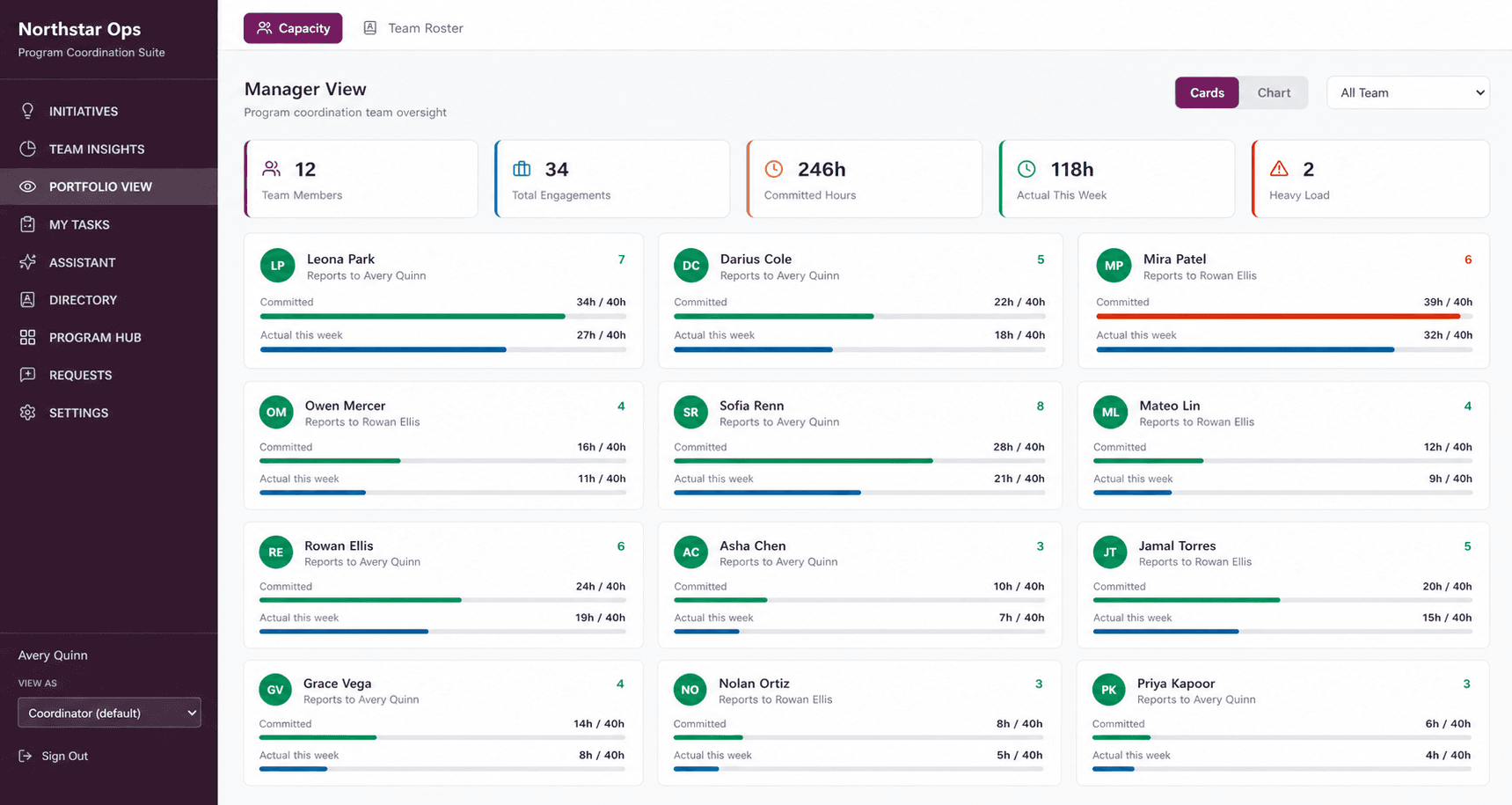Click the Team Roster tab icon
1512x805 pixels.
point(370,28)
